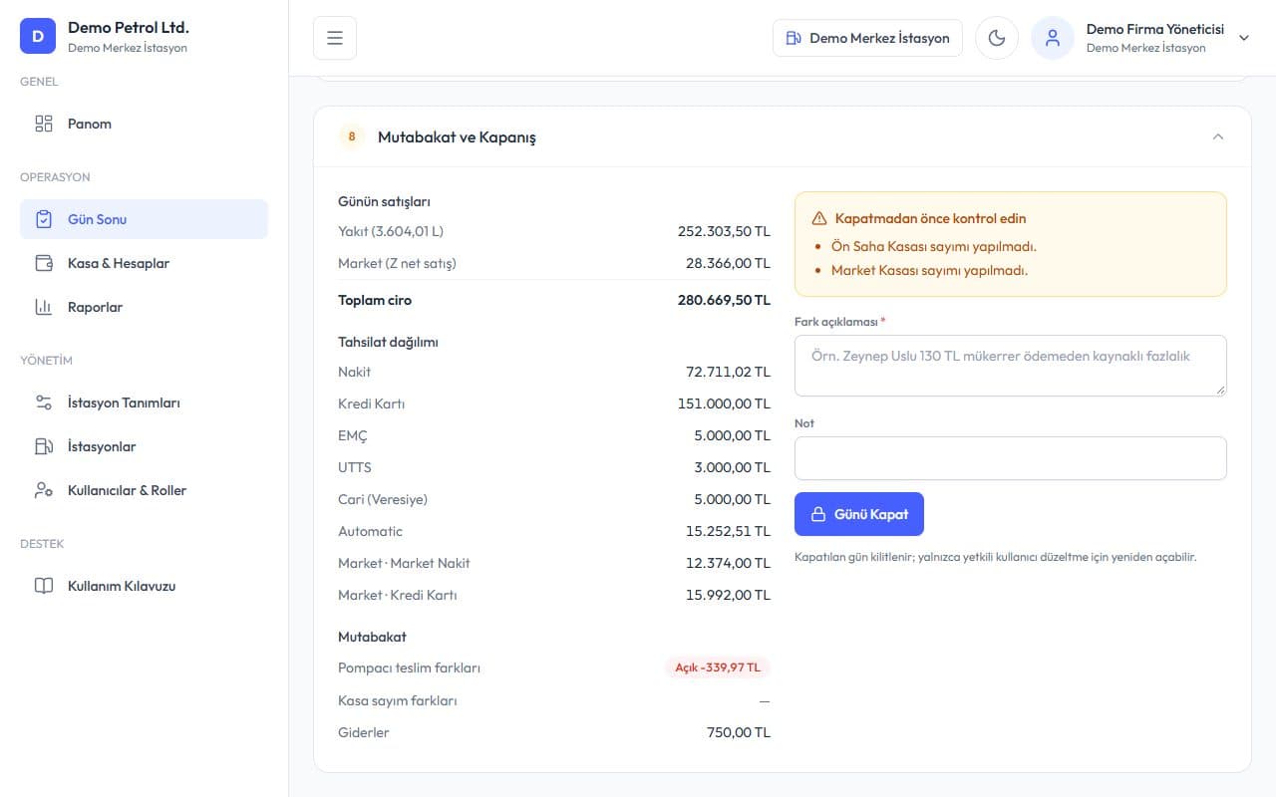Click the Kredi Kartı amount 151.000,00 TL

724,403
